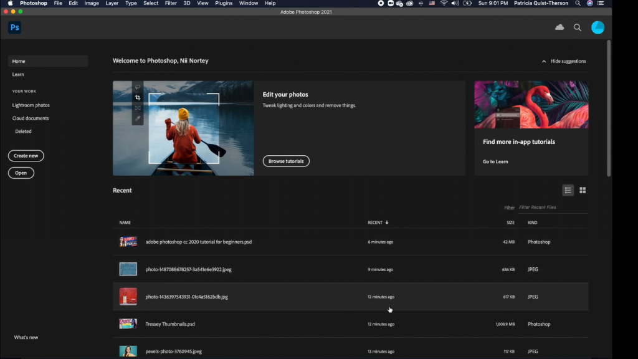Screen dimensions: 638x359
Task: Click the US flag input source icon
Action: (432, 3)
